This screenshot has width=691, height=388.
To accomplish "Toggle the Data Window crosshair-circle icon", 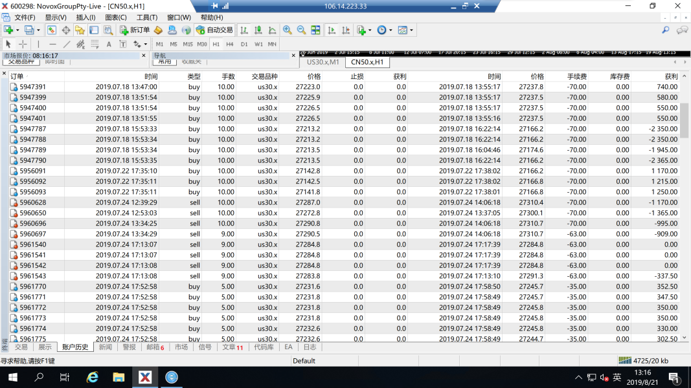I will coord(65,30).
